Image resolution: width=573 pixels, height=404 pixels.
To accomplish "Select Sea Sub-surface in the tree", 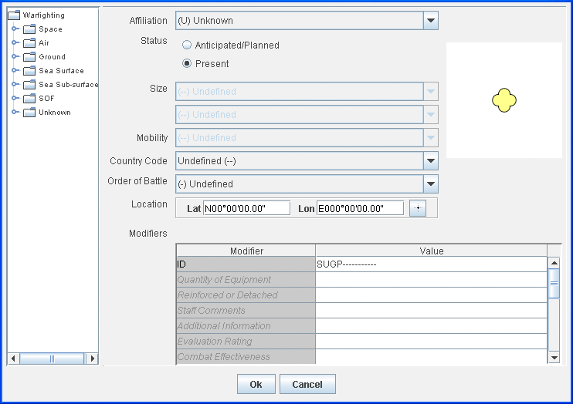I will pos(68,85).
